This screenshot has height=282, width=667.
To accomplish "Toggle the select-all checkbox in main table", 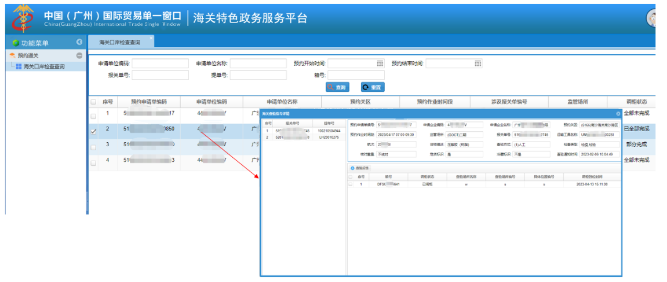I will 93,102.
